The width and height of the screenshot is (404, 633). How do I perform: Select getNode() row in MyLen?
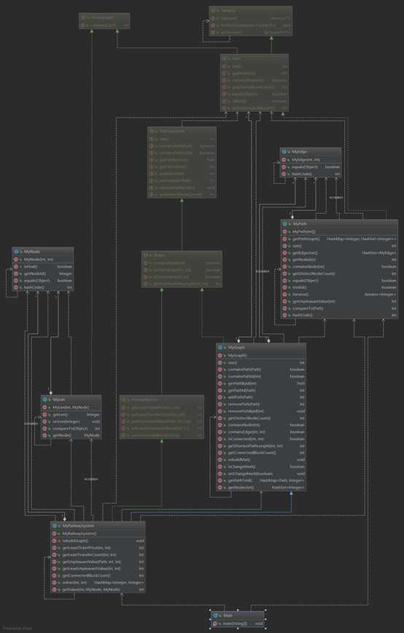click(71, 435)
